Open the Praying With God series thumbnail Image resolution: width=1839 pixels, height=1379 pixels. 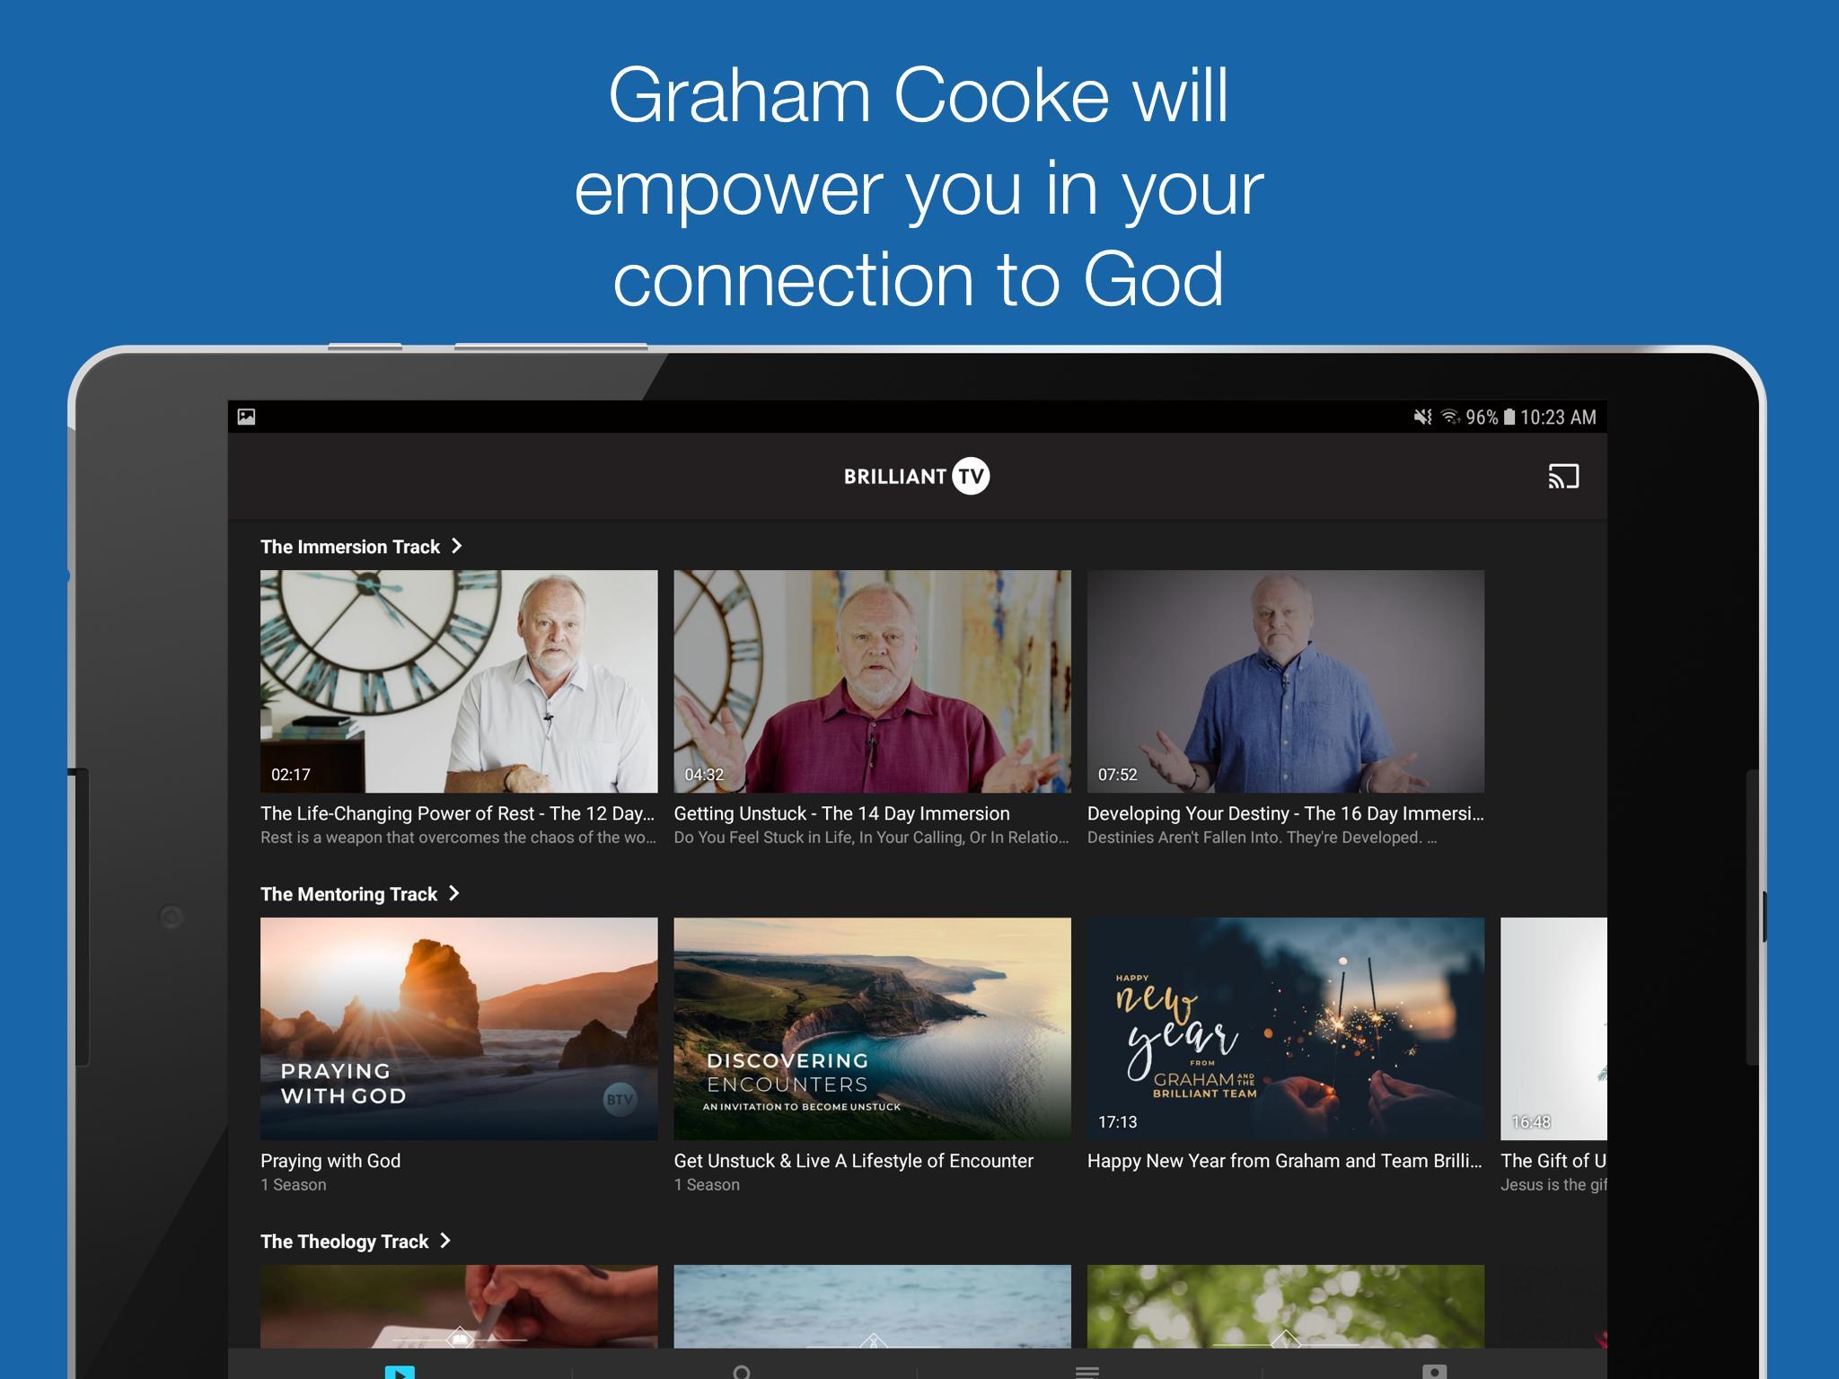(x=459, y=1029)
